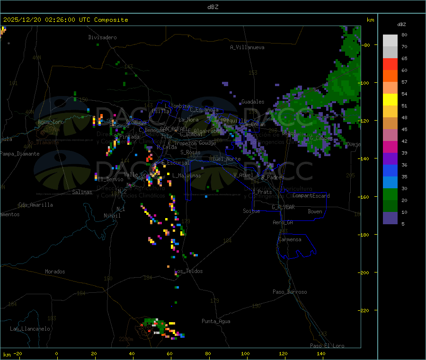Image resolution: width=426 pixels, height=360 pixels.
Task: Click the Cda_Amarilla map label
Action: tap(35, 205)
